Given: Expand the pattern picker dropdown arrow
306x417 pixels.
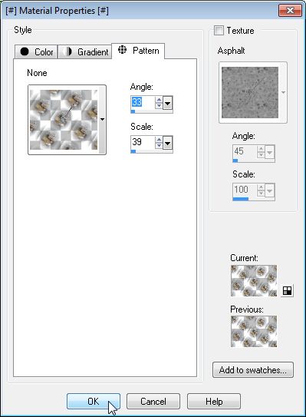Looking at the screenshot, I should click(102, 120).
